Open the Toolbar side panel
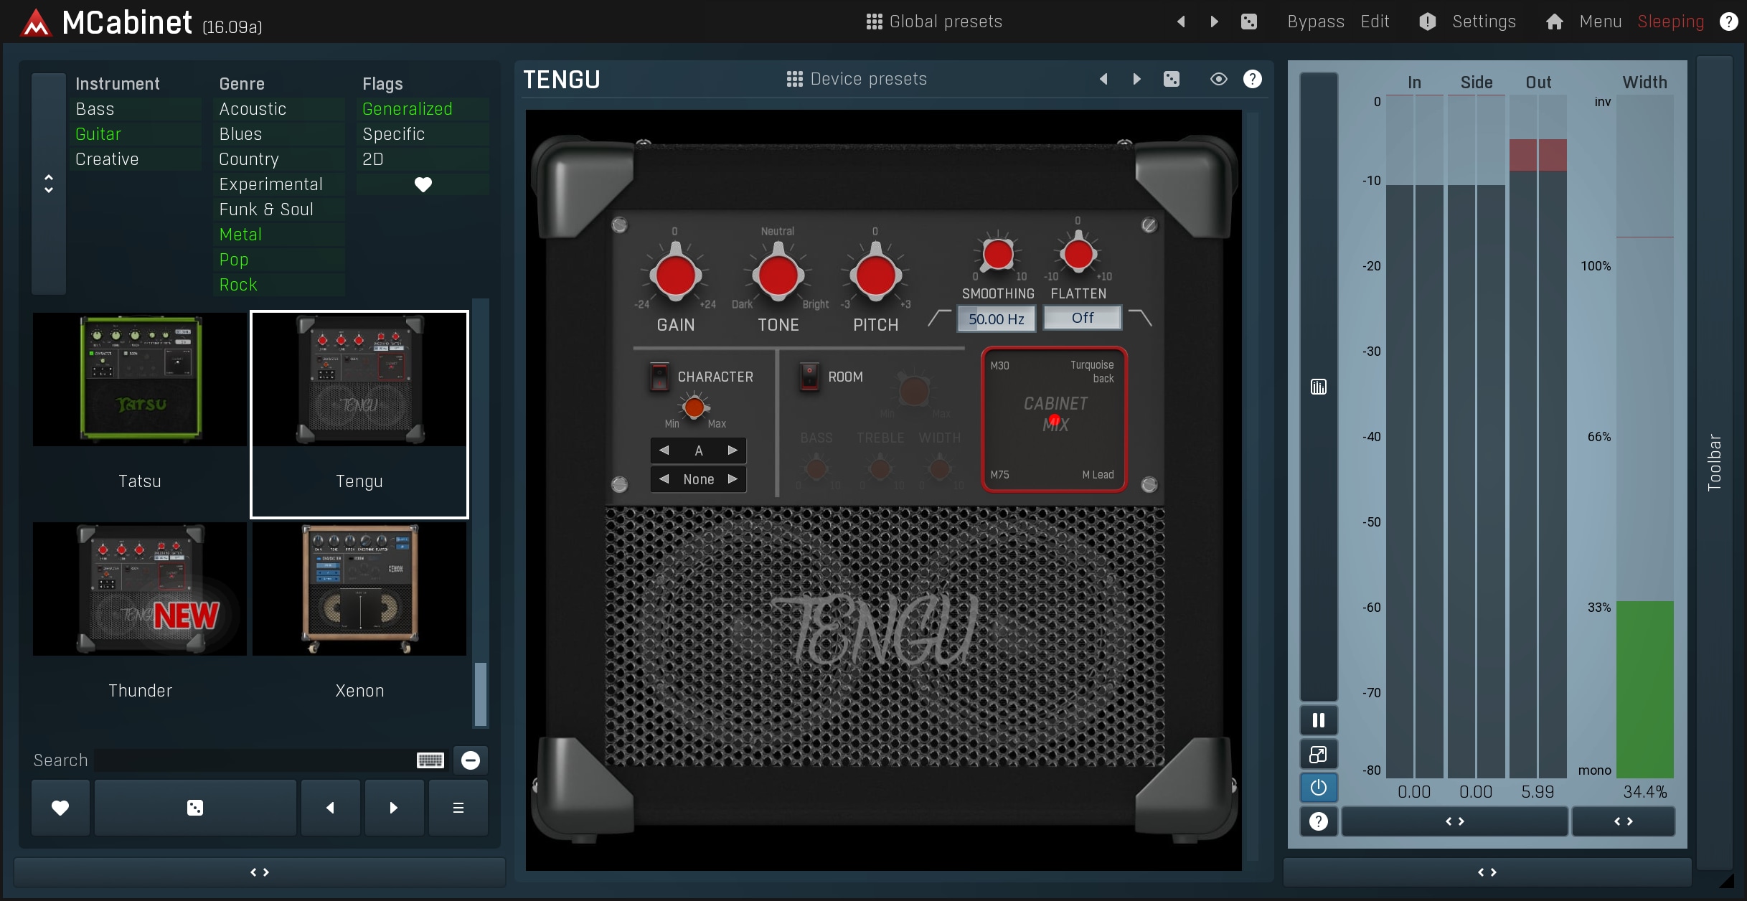The image size is (1747, 901). [1715, 462]
